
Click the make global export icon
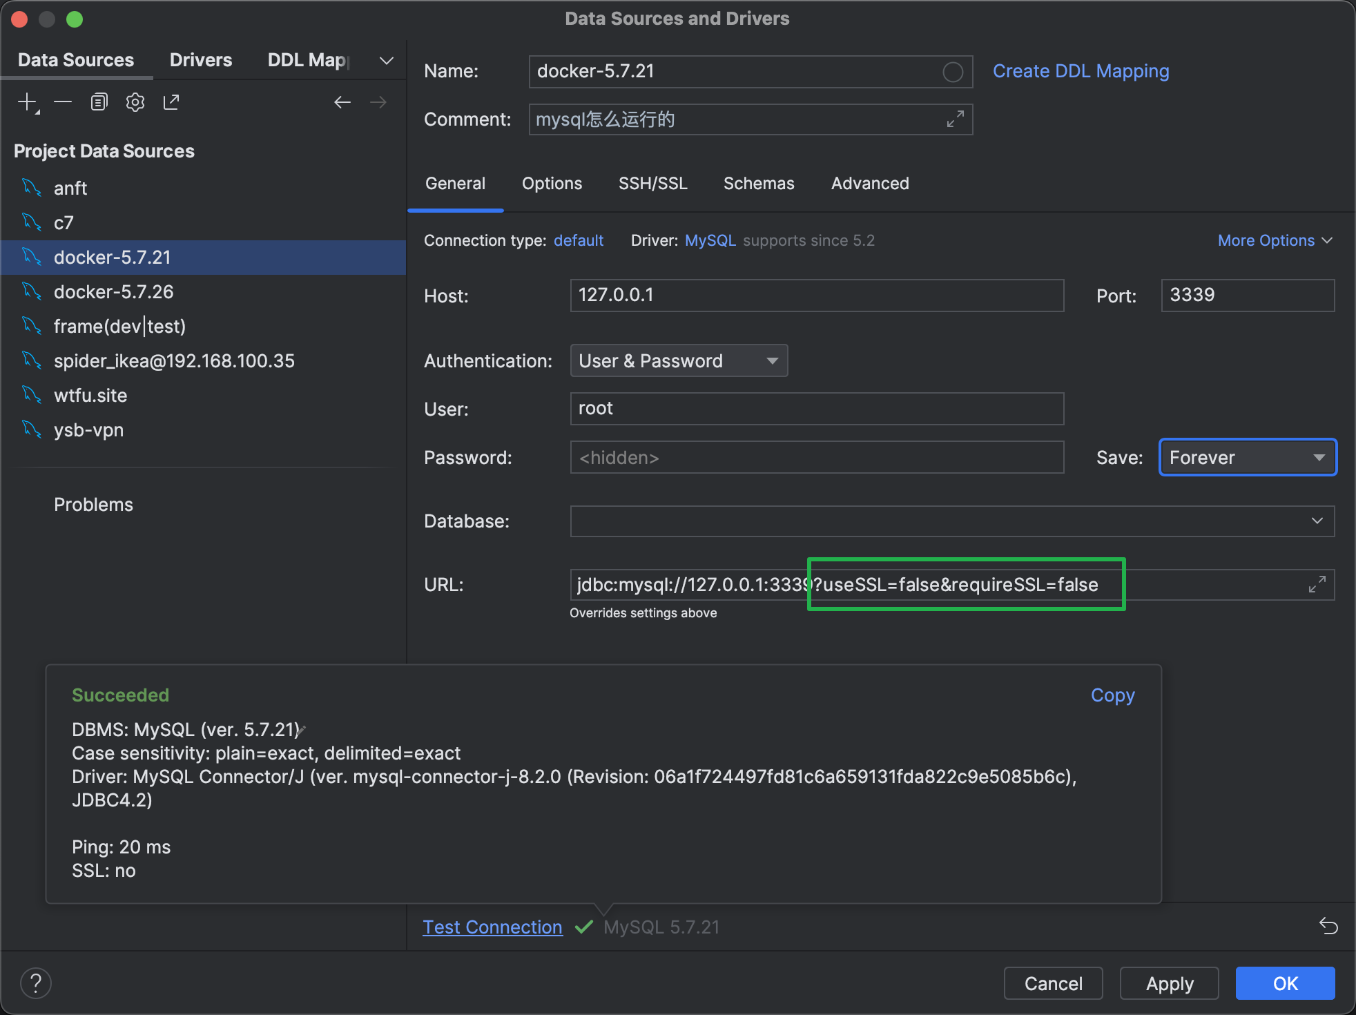coord(171,103)
